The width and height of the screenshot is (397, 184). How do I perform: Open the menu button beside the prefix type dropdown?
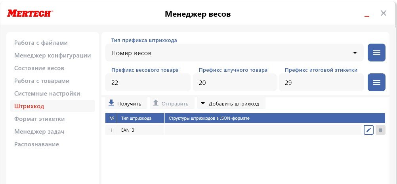(x=376, y=53)
